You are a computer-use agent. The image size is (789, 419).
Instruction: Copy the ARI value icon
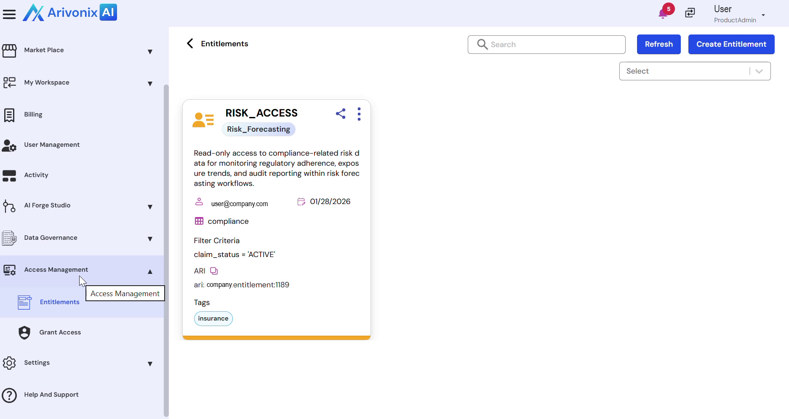pyautogui.click(x=214, y=271)
